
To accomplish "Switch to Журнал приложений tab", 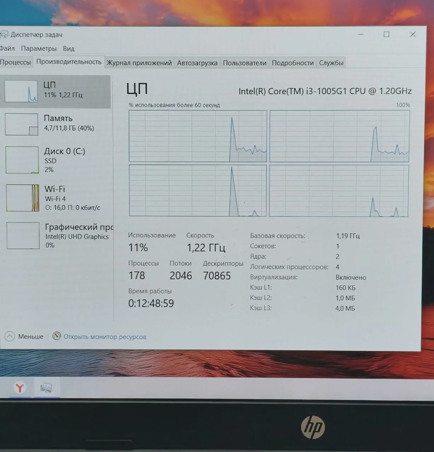I will 139,63.
